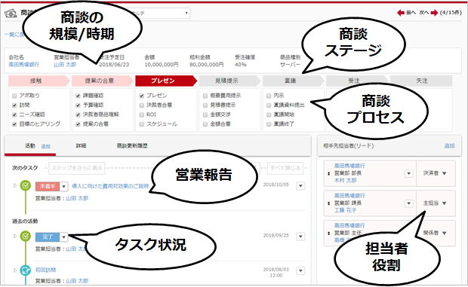Check the アポ取り checkbox

14,96
